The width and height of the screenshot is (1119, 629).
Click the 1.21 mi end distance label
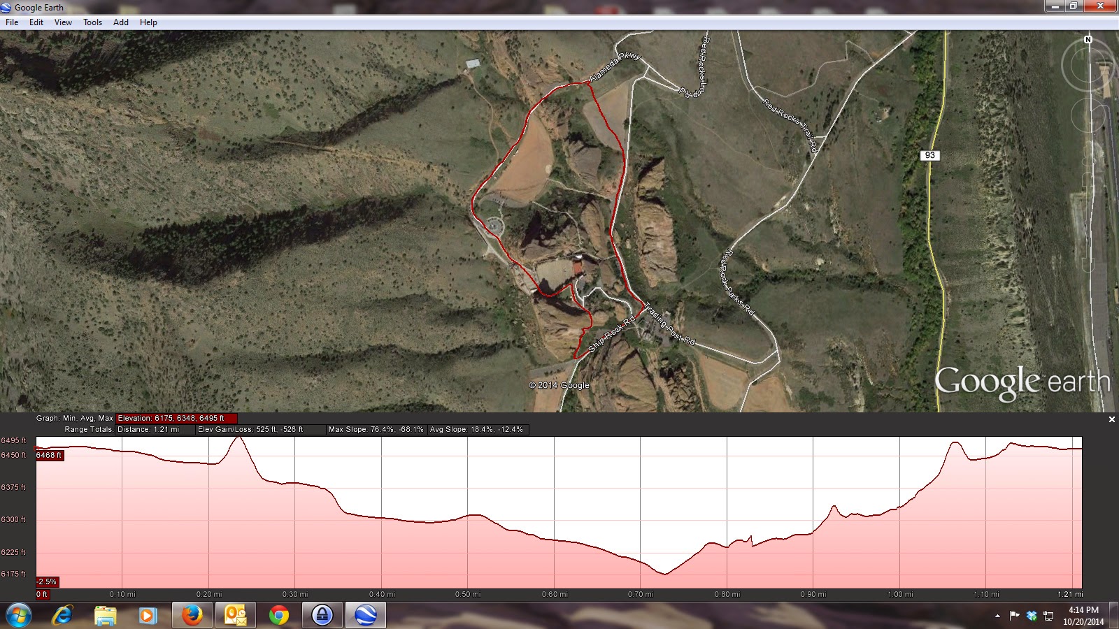(x=1070, y=595)
